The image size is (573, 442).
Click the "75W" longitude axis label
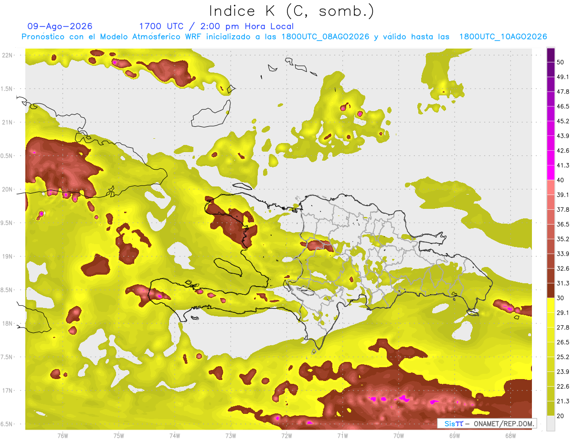coord(119,435)
